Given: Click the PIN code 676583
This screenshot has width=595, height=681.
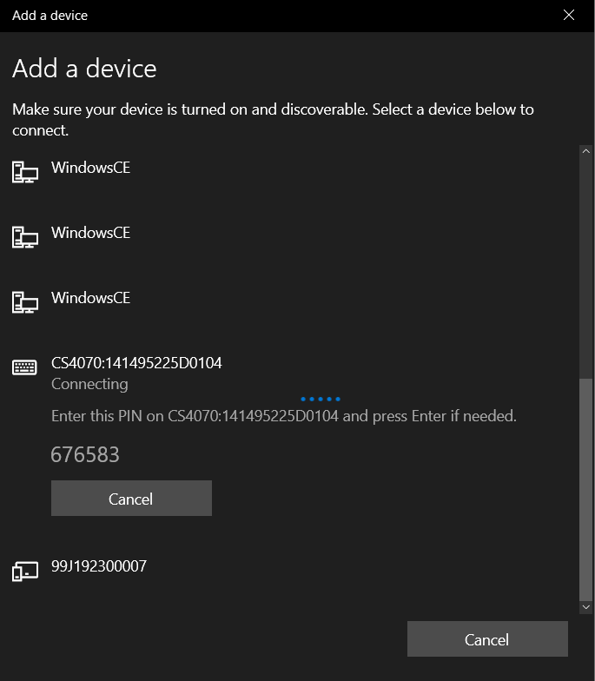Looking at the screenshot, I should pyautogui.click(x=85, y=455).
